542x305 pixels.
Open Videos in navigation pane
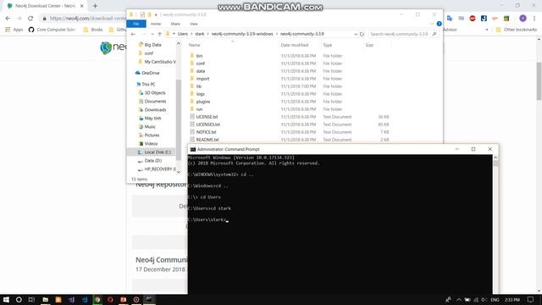point(151,143)
